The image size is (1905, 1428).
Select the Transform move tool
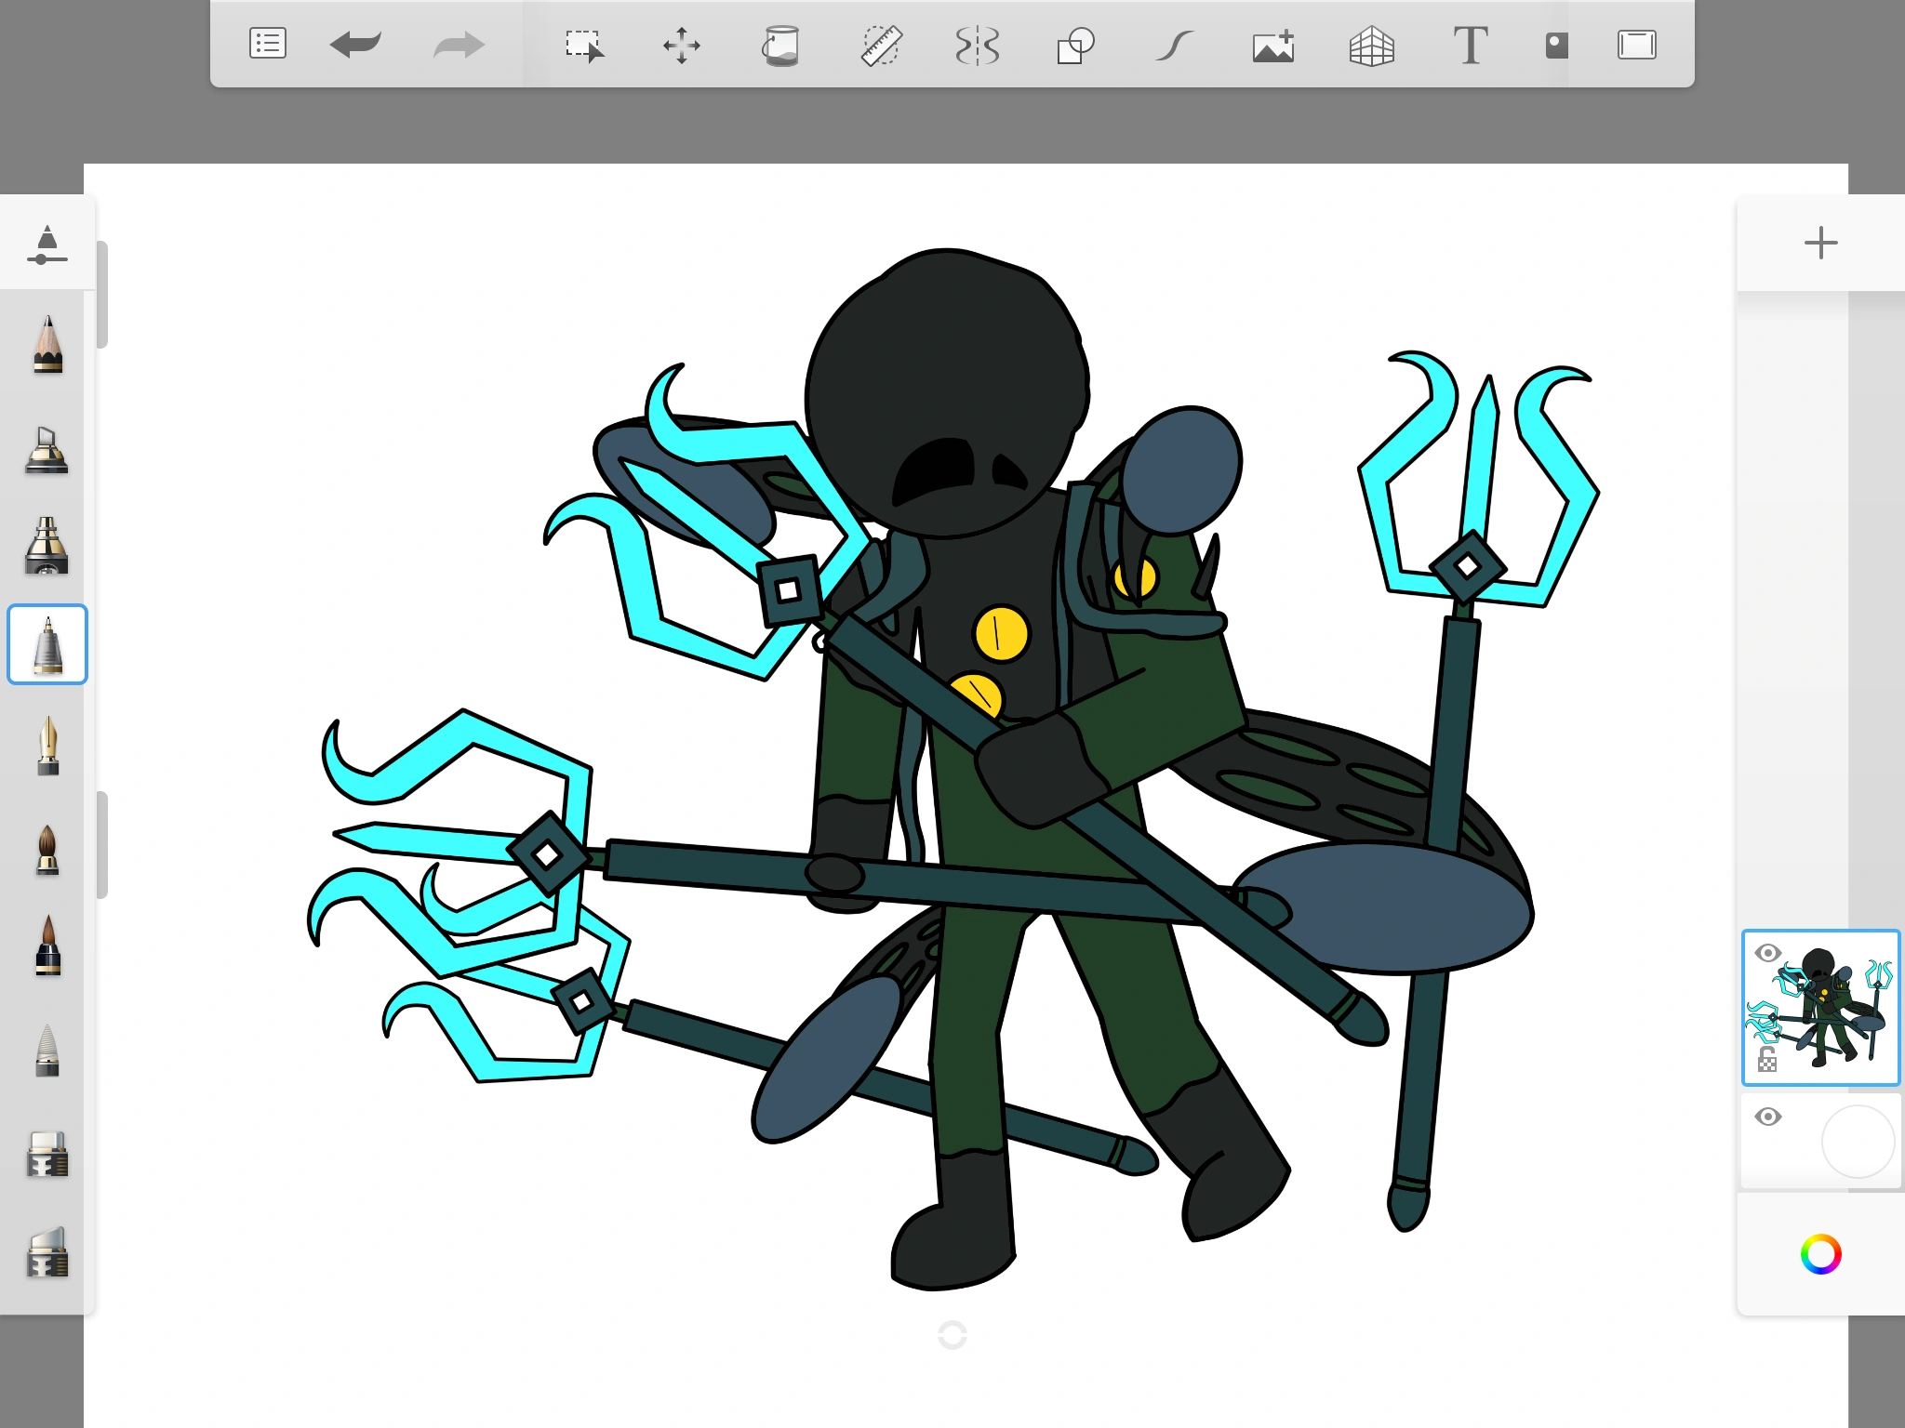[x=682, y=45]
